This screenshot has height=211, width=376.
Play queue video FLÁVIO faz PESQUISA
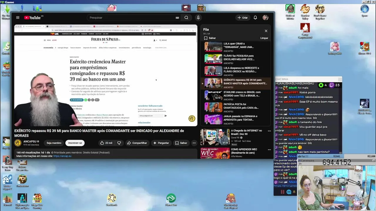(236, 59)
